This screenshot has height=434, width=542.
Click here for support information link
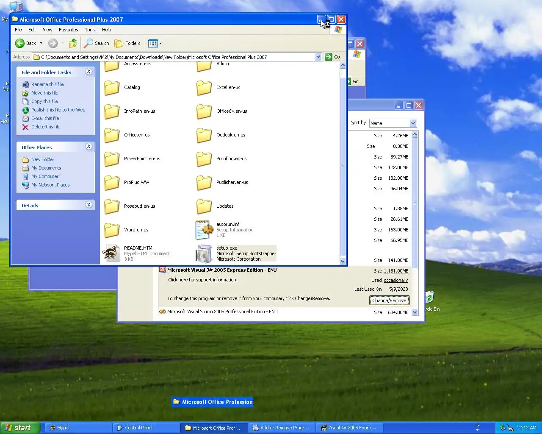coord(203,280)
